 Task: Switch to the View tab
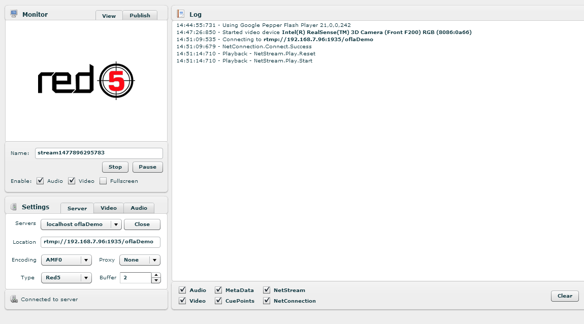[x=109, y=15]
